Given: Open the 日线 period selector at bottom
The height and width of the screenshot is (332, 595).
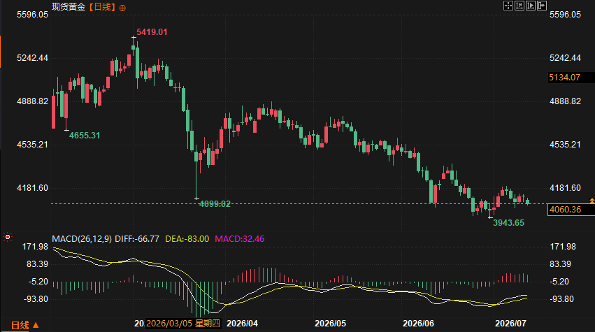Looking at the screenshot, I should coord(20,325).
